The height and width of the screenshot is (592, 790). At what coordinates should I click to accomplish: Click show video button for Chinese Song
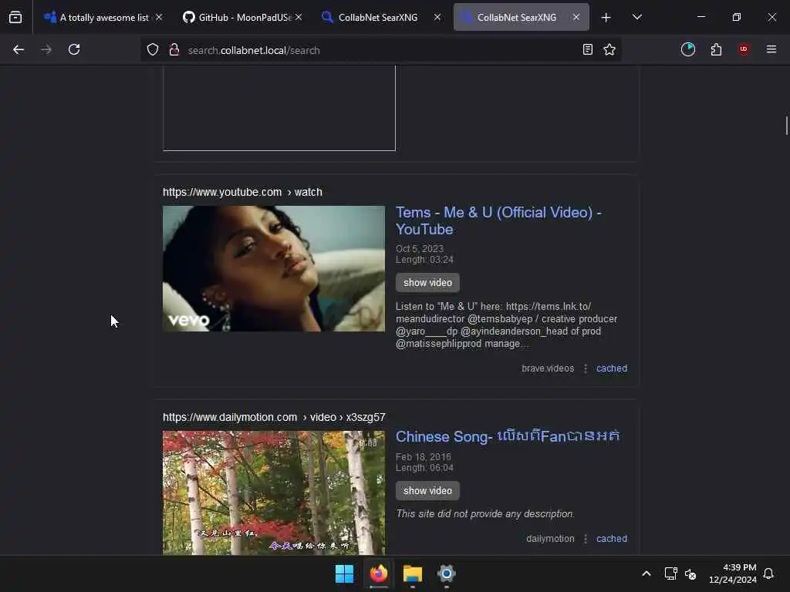427,491
